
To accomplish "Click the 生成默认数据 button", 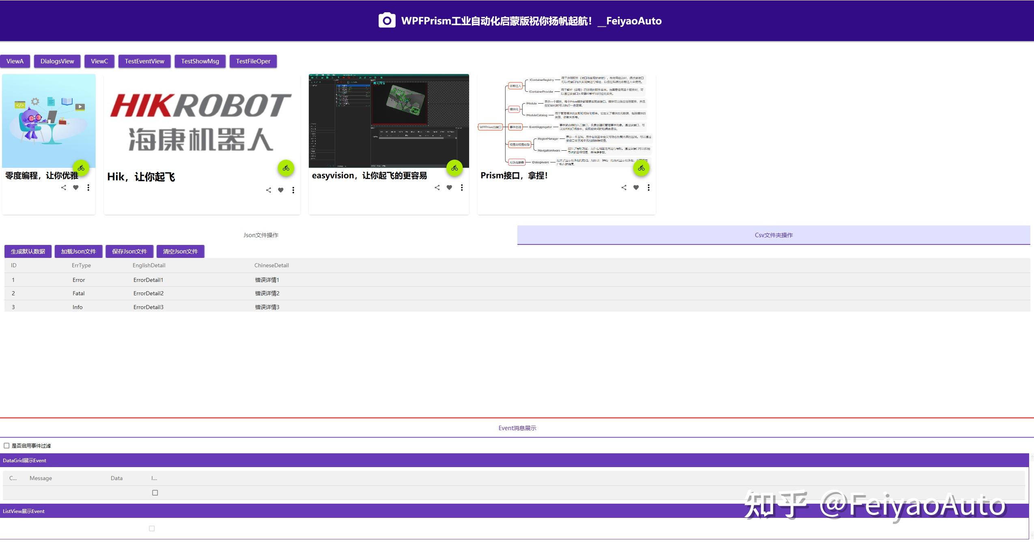I will (x=27, y=251).
